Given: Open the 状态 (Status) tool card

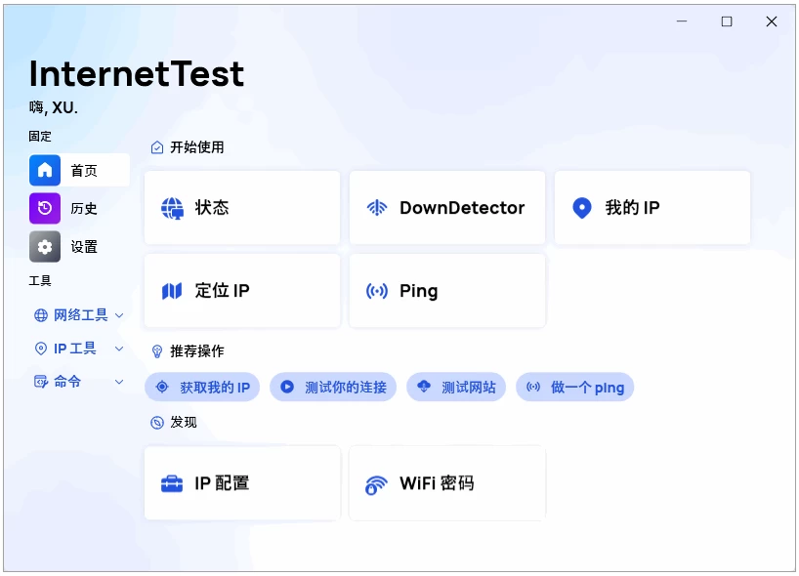Looking at the screenshot, I should pyautogui.click(x=241, y=207).
